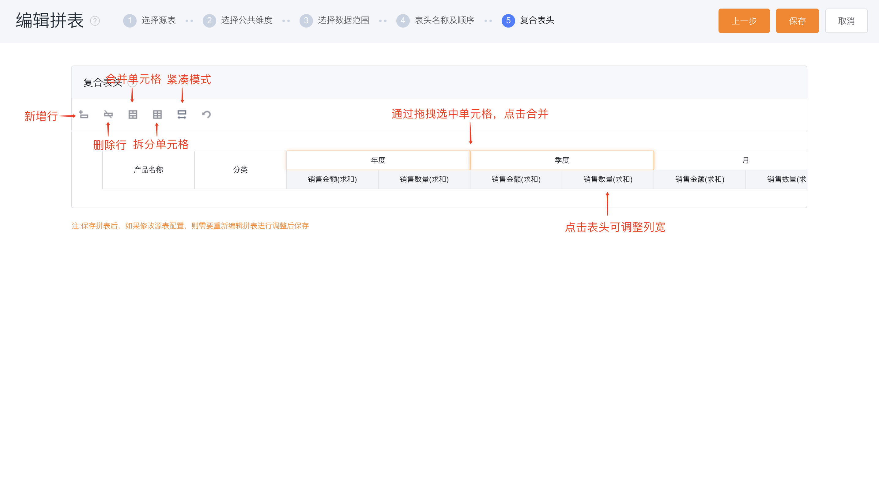Screen dimensions: 879x496
Task: Click the 取消 button
Action: coord(846,21)
